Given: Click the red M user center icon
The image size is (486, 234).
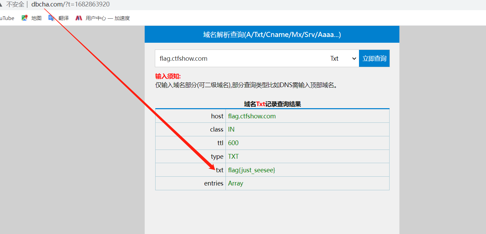Looking at the screenshot, I should (79, 18).
